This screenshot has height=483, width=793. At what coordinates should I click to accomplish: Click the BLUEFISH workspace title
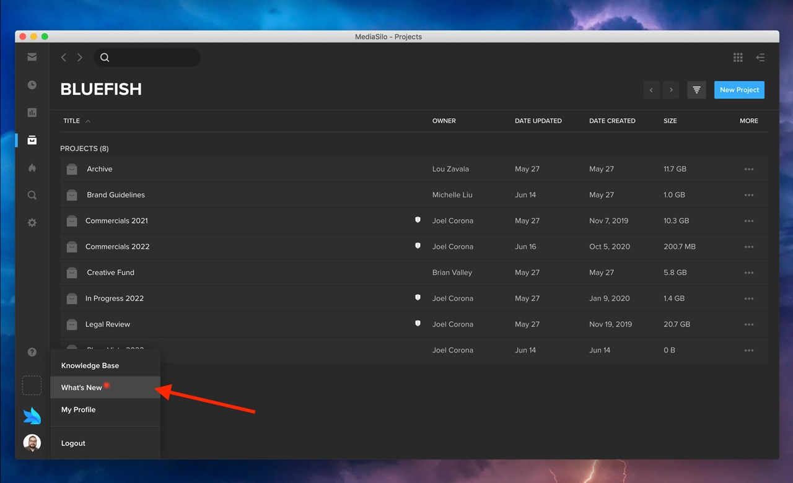pyautogui.click(x=101, y=89)
